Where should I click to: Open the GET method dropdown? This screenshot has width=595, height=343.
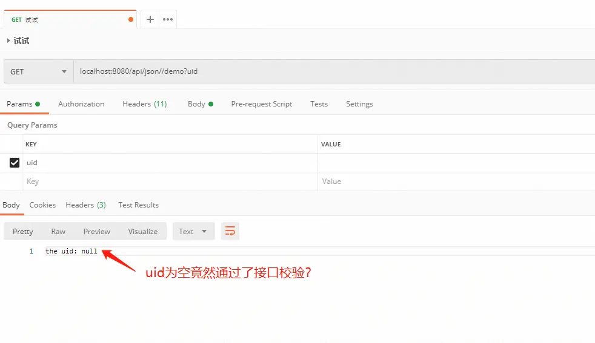click(38, 71)
